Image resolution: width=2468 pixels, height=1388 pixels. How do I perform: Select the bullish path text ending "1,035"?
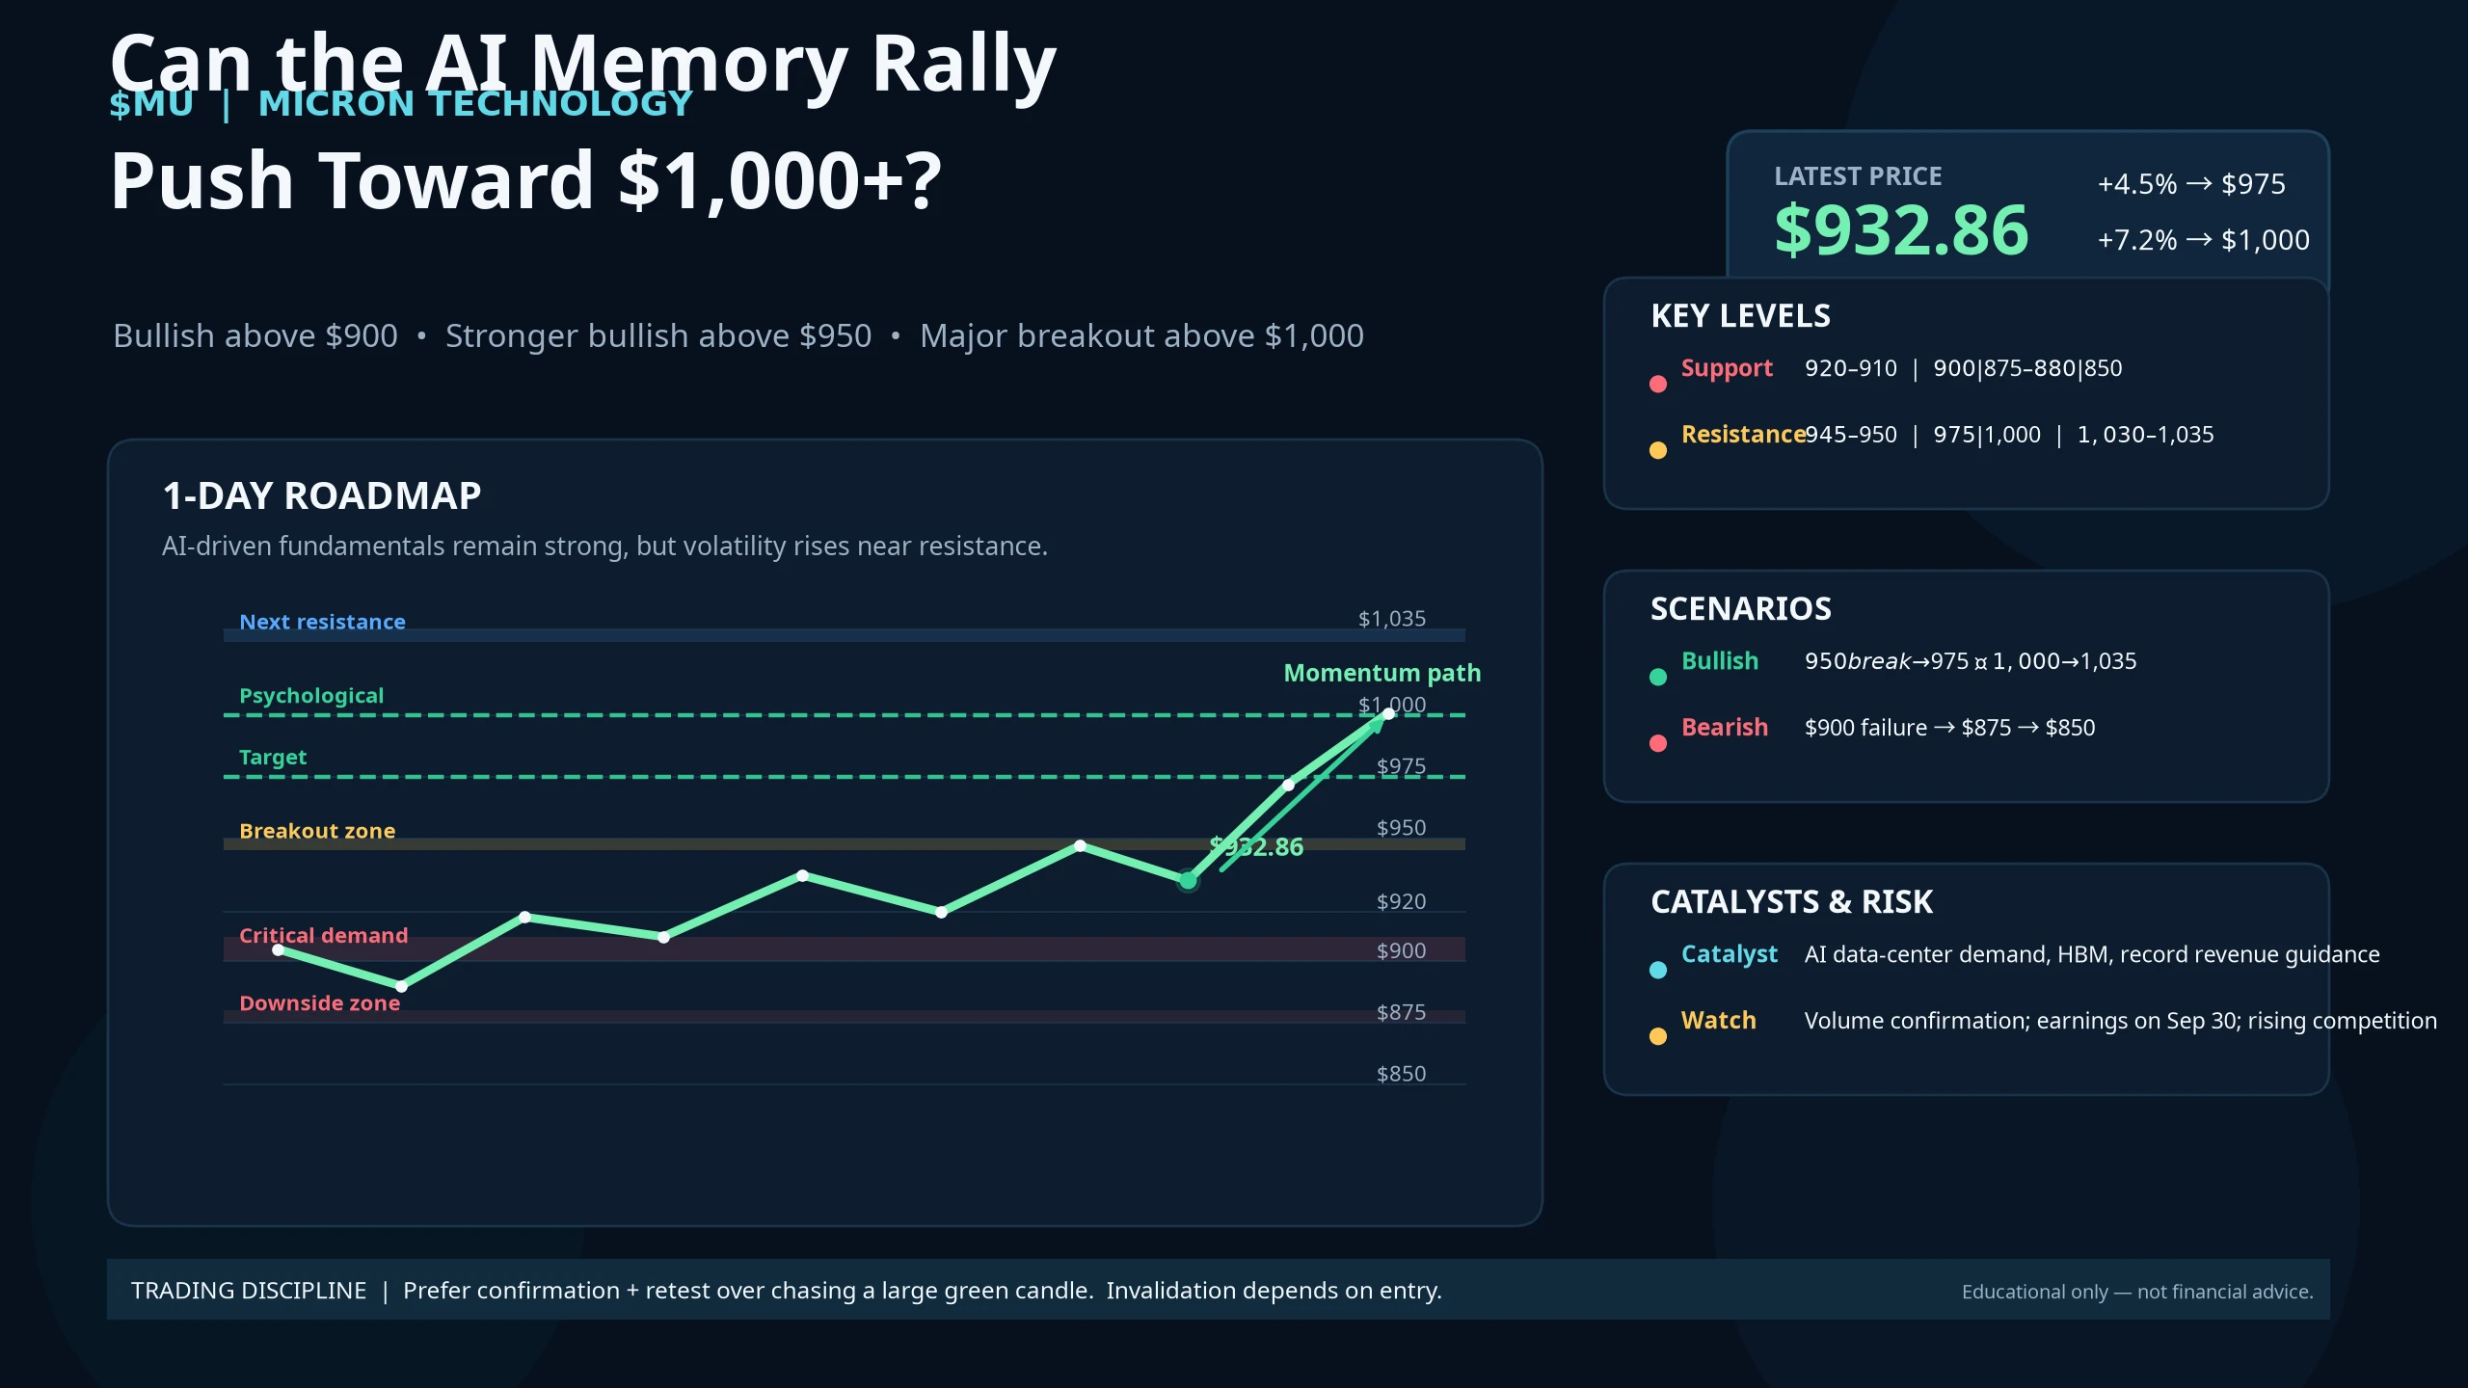pyautogui.click(x=1971, y=661)
